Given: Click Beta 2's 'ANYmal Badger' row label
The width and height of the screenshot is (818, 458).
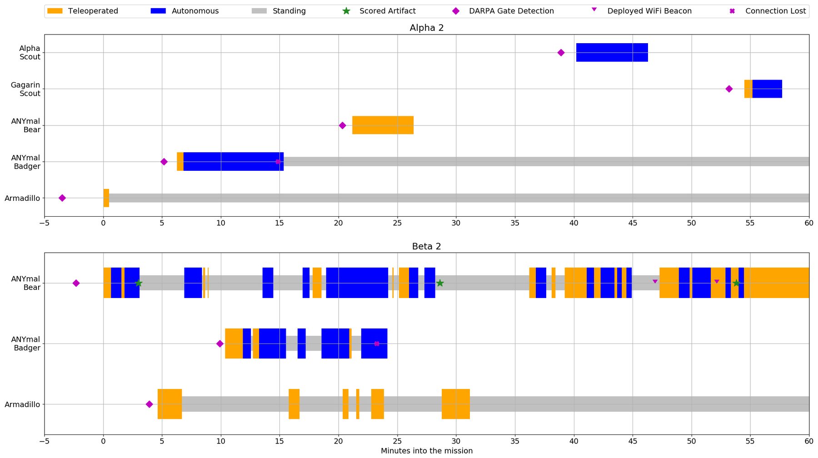Looking at the screenshot, I should tap(26, 343).
